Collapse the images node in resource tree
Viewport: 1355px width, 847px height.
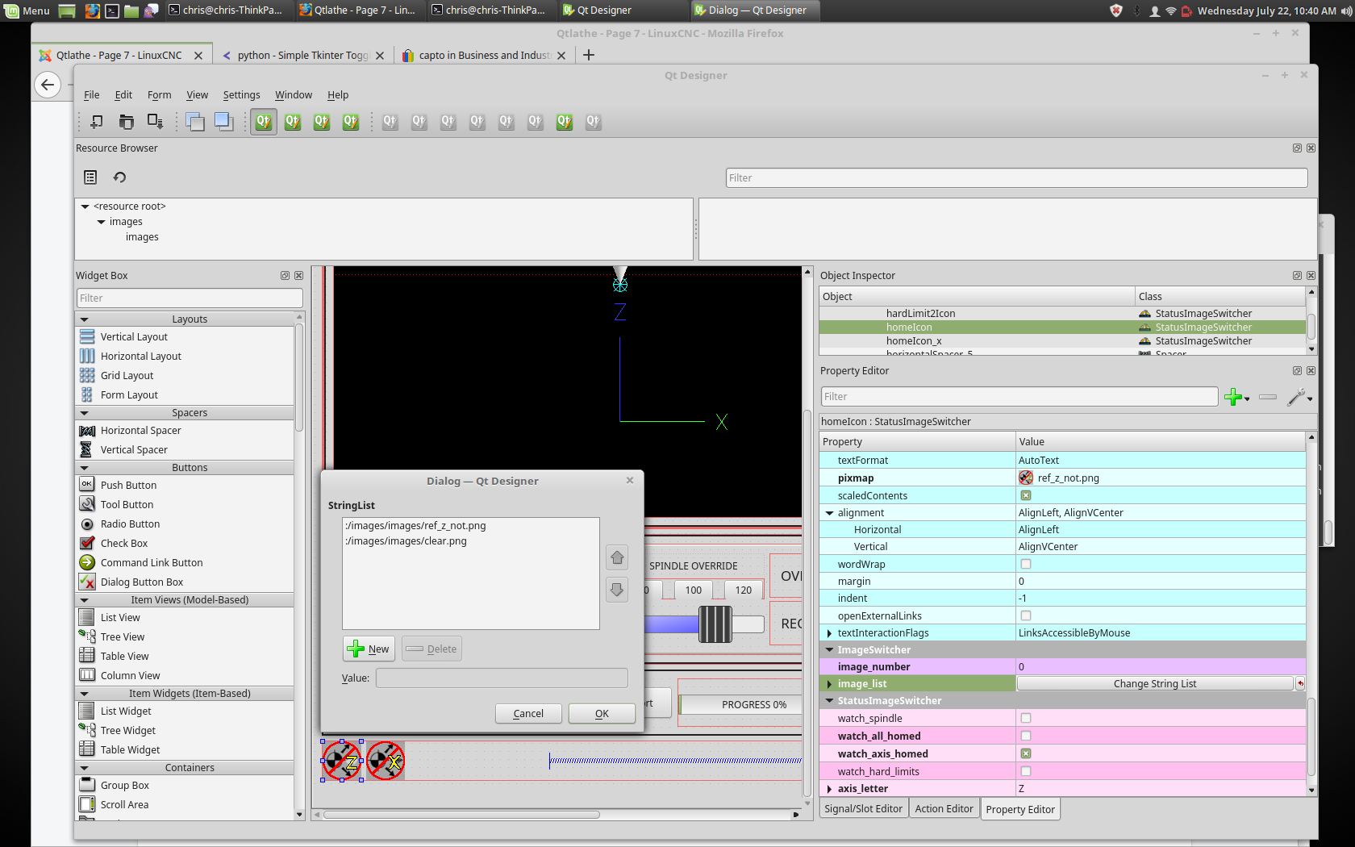[x=101, y=221]
